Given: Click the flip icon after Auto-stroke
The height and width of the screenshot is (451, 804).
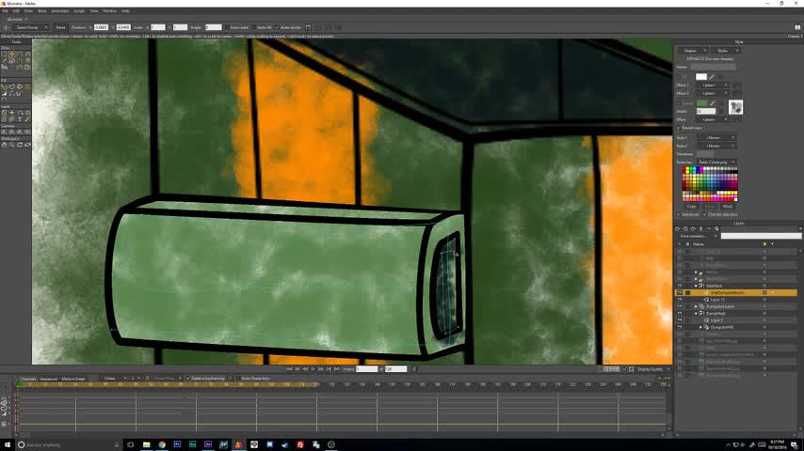Looking at the screenshot, I should coord(308,27).
